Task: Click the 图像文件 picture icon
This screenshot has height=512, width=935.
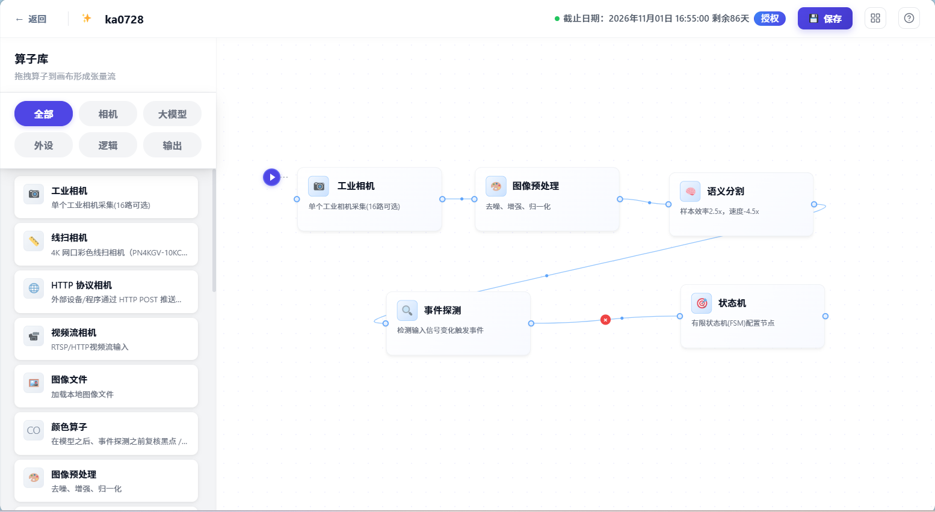Action: (34, 383)
